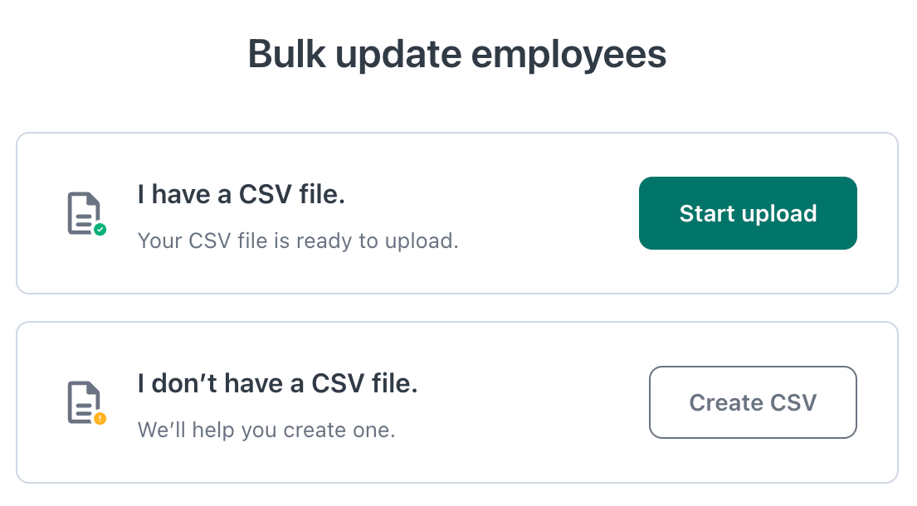The image size is (917, 506).
Task: Click the word 'Start' on the green button
Action: pyautogui.click(x=707, y=213)
